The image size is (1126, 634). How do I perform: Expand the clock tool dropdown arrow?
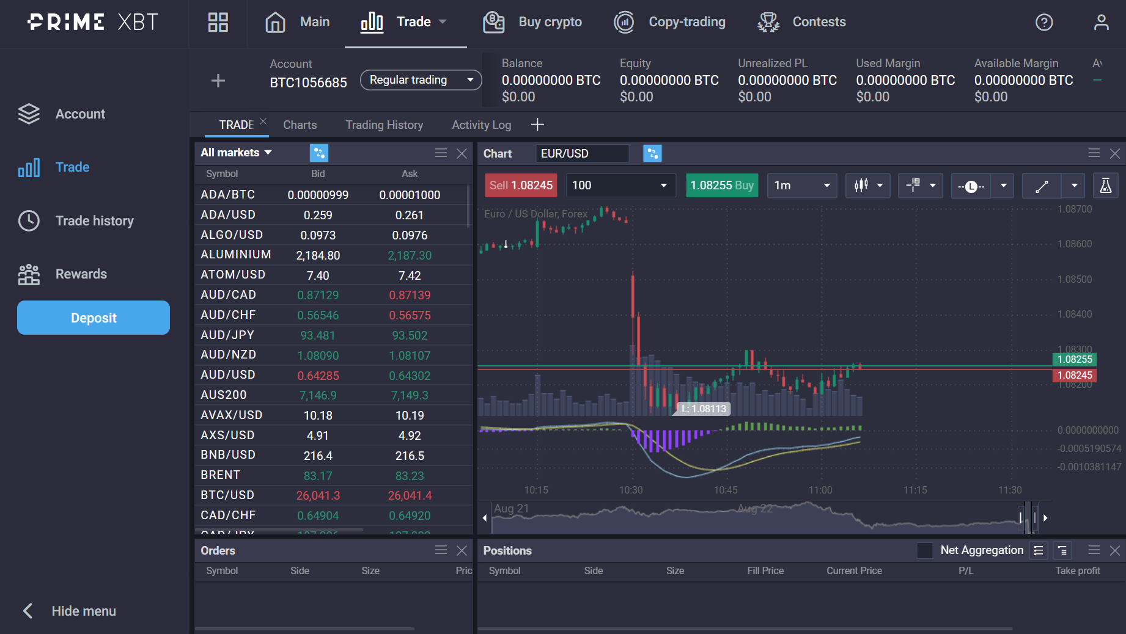[1003, 186]
